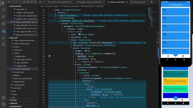This screenshot has width=193, height=108.
Task: Switch to create_note_request.dart tab
Action: [60, 2]
